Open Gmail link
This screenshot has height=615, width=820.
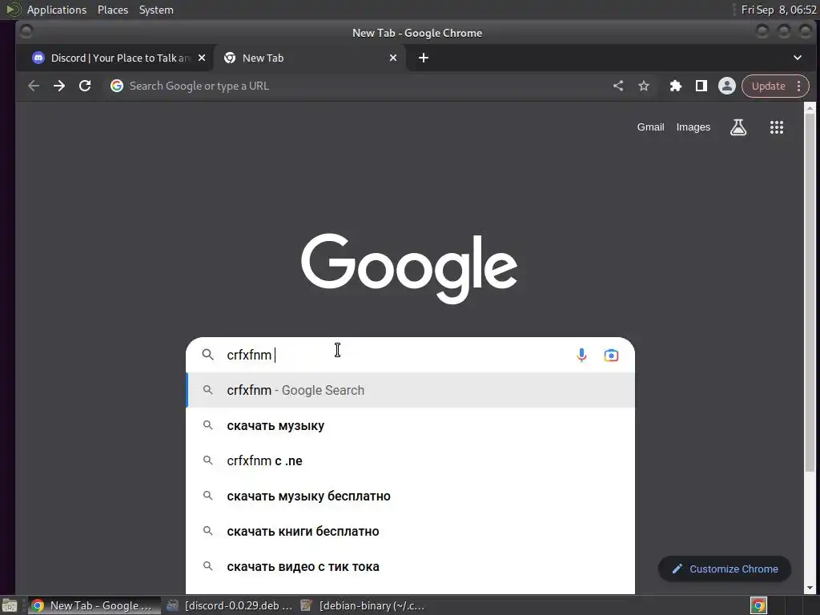[650, 127]
